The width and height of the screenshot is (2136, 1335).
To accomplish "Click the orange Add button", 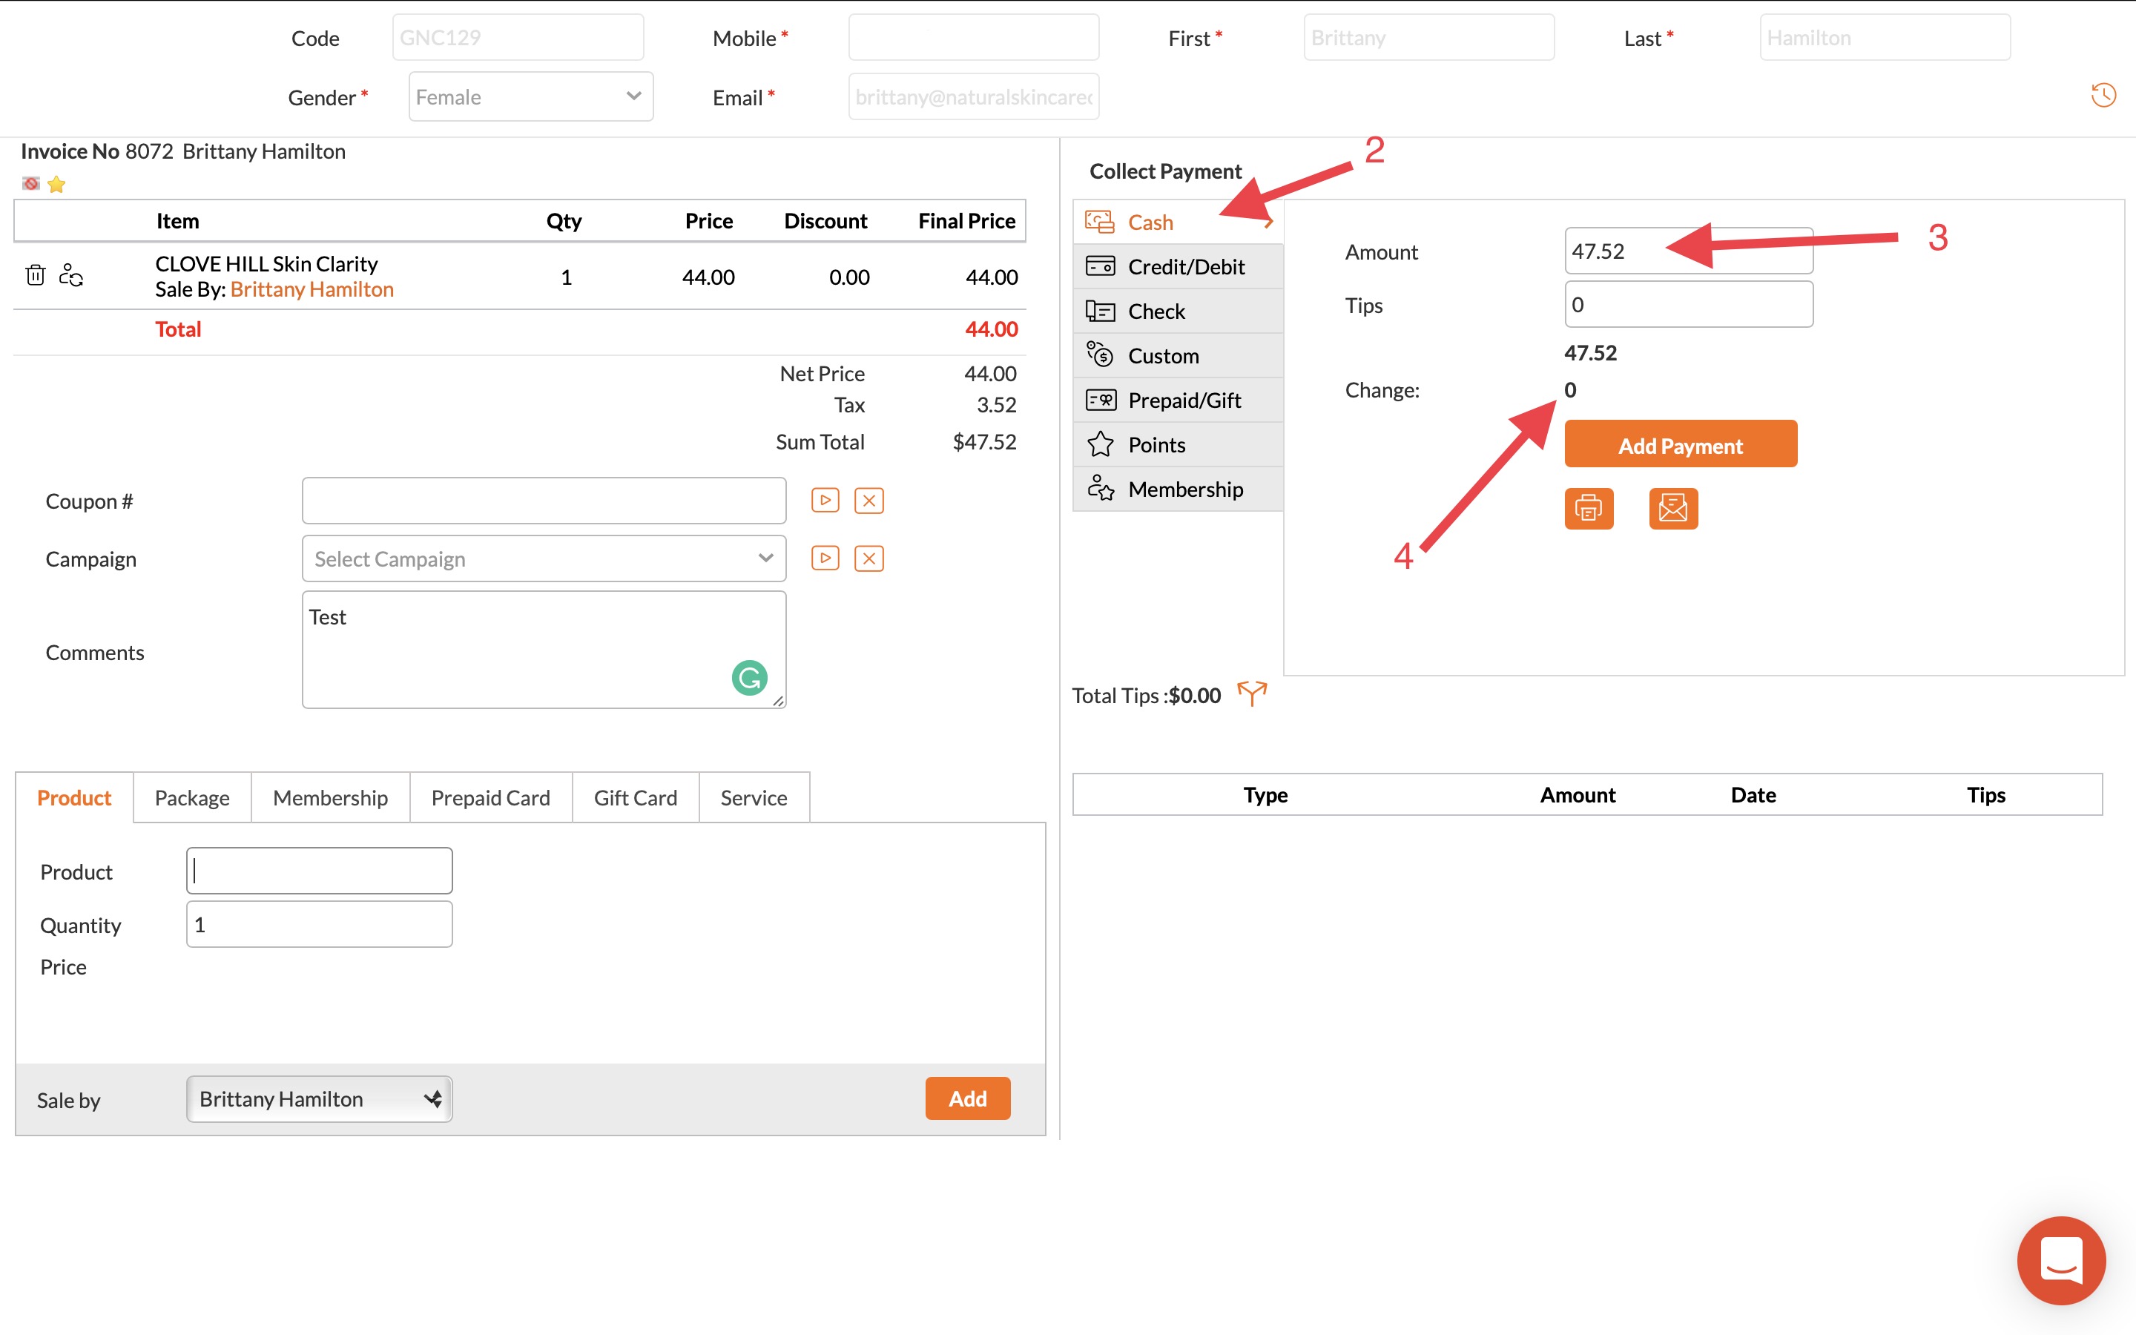I will click(x=967, y=1098).
